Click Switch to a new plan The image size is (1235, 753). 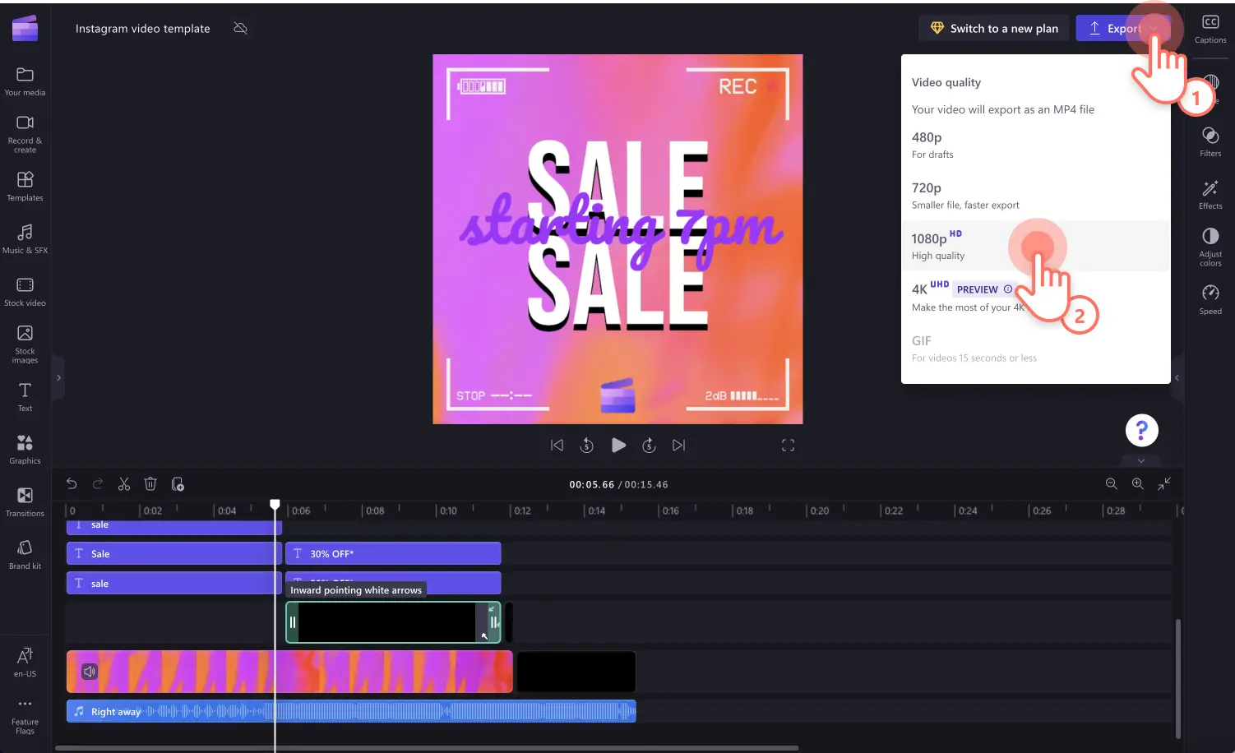pos(994,28)
